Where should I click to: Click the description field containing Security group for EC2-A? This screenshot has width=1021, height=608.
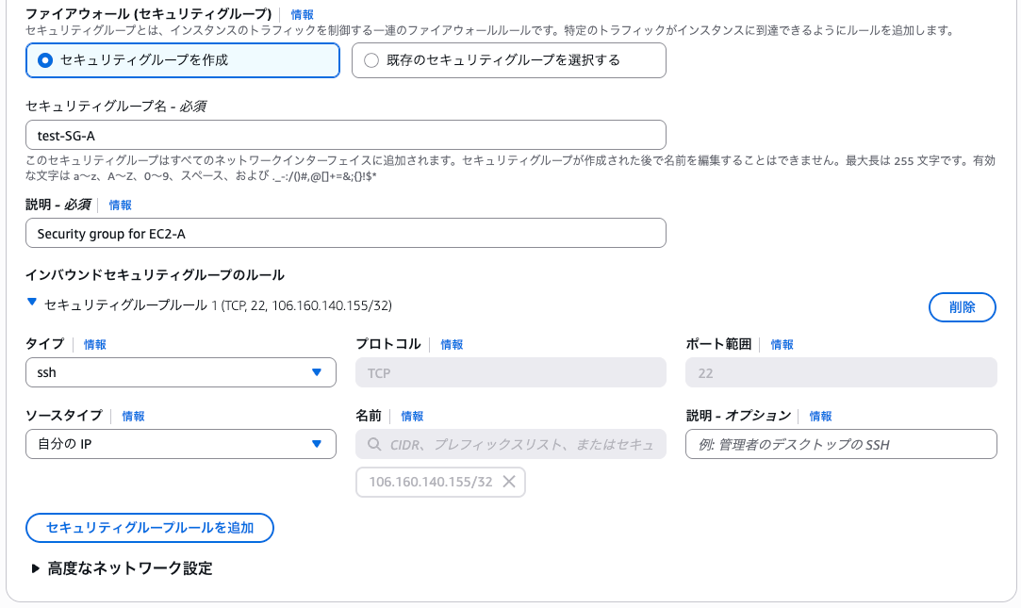346,233
